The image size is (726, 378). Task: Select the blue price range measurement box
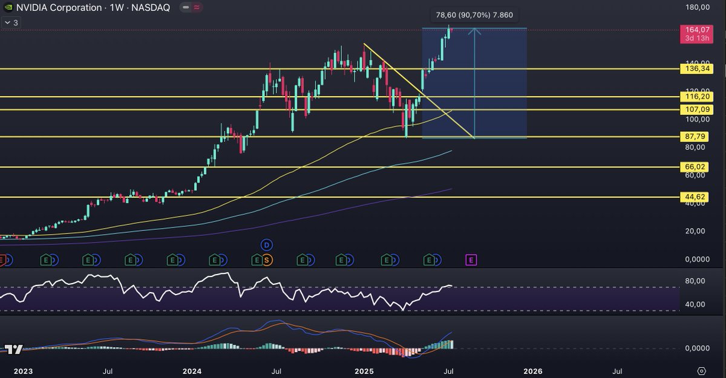[474, 83]
